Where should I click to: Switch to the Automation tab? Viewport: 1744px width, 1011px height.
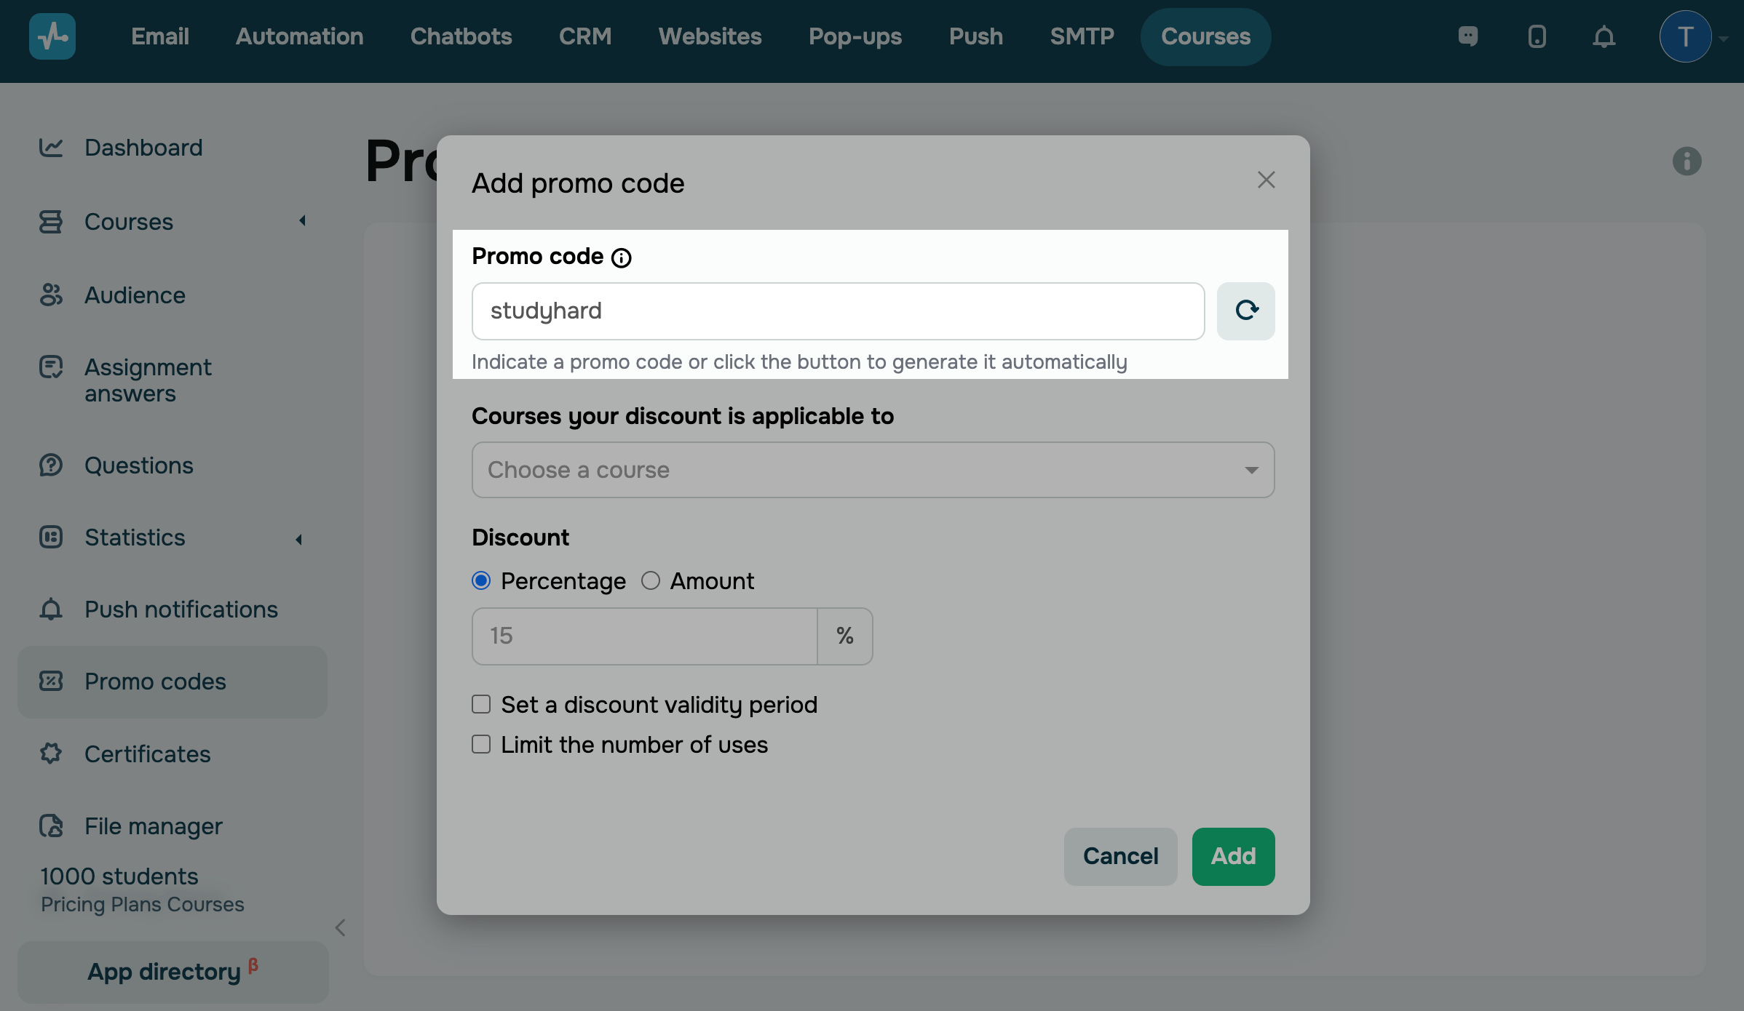(x=299, y=36)
